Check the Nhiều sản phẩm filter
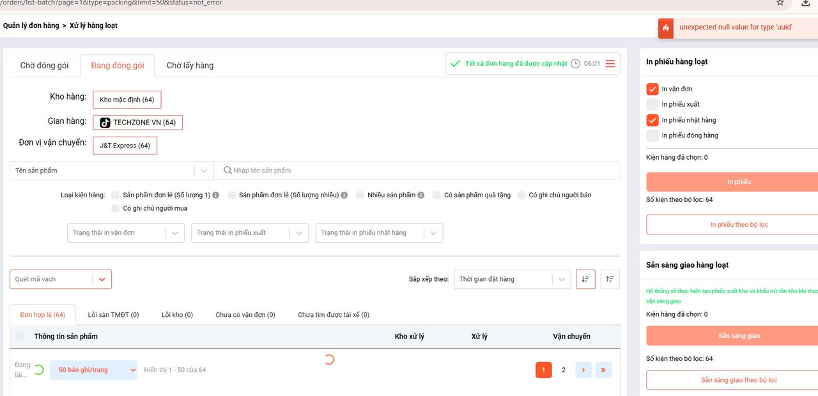 (x=360, y=195)
